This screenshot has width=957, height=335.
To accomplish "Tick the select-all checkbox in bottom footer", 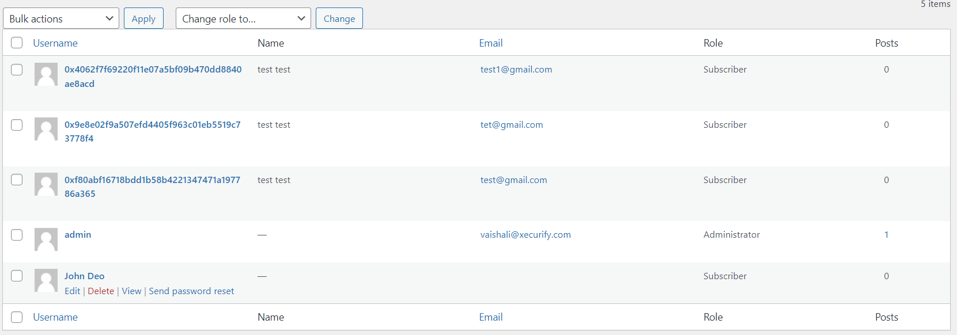I will [x=17, y=317].
